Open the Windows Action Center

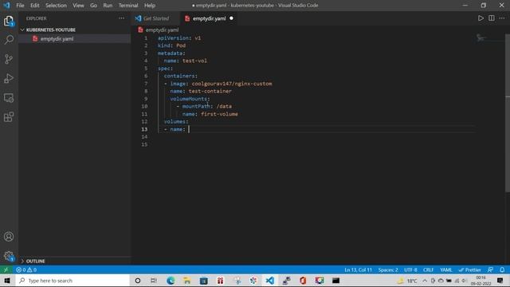click(x=500, y=281)
